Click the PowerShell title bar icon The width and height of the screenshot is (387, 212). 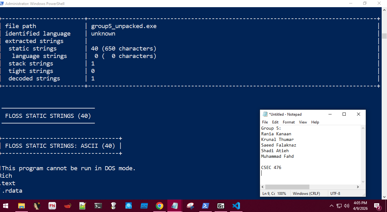tap(2, 3)
